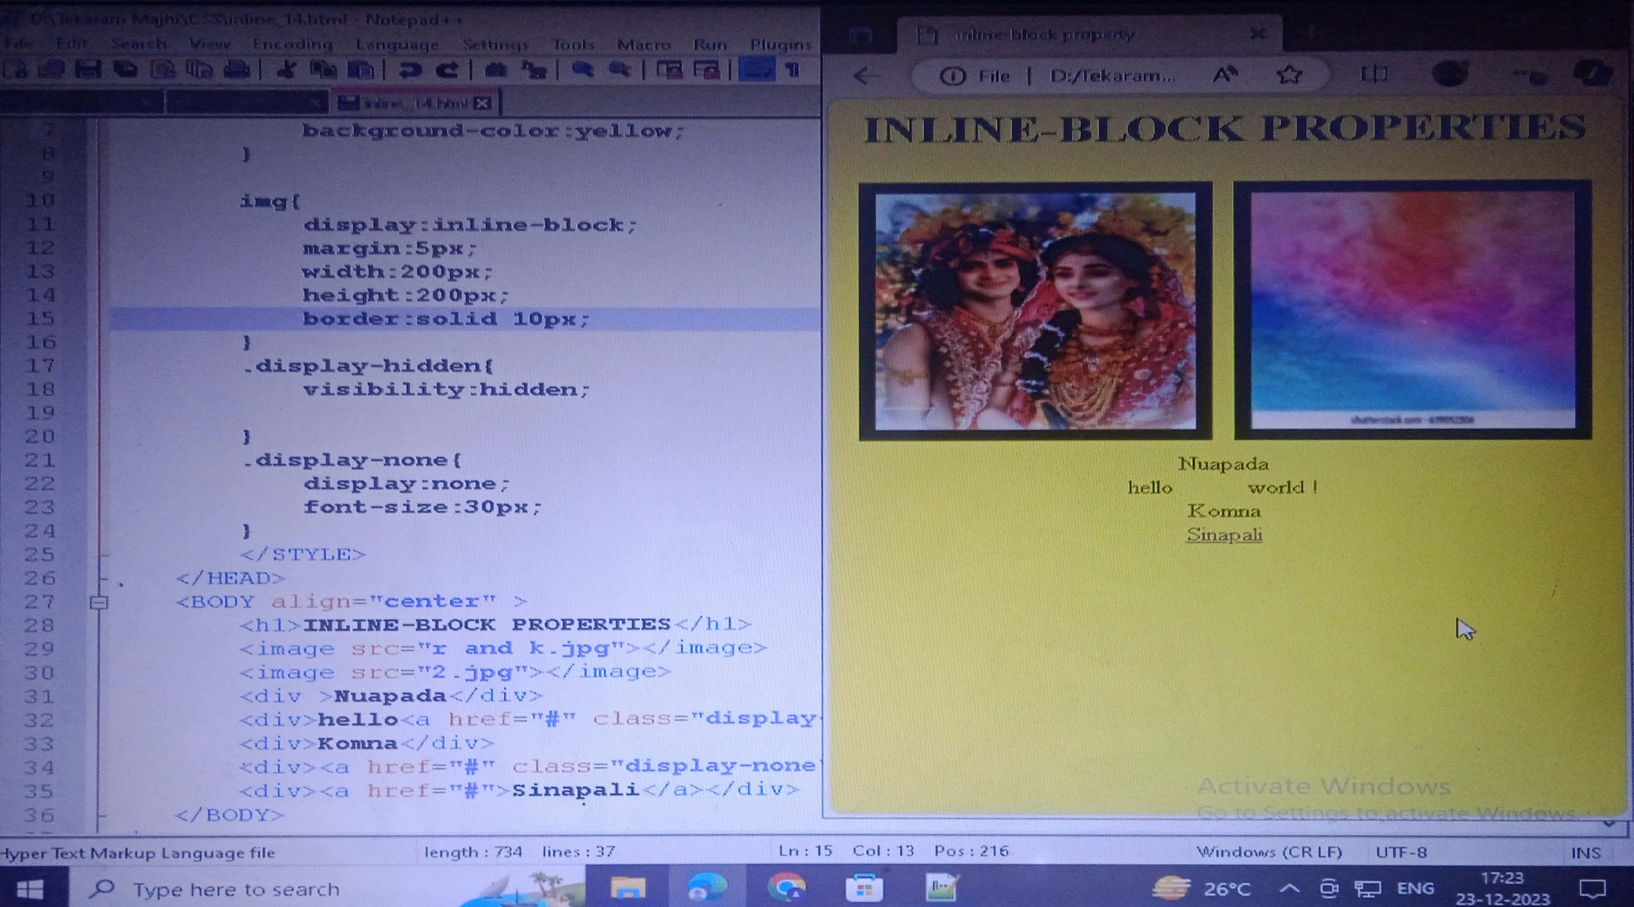Click the Redo arrow icon
This screenshot has height=907, width=1634.
pos(447,69)
